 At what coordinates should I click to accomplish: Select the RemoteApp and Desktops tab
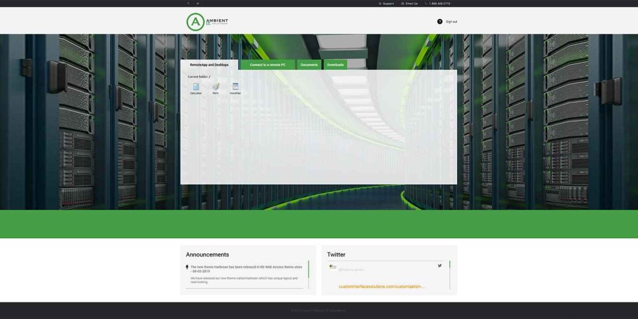click(208, 64)
